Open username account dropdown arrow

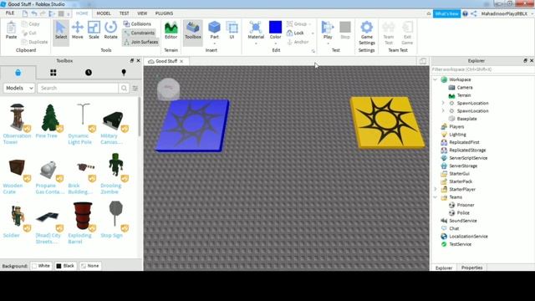532,13
